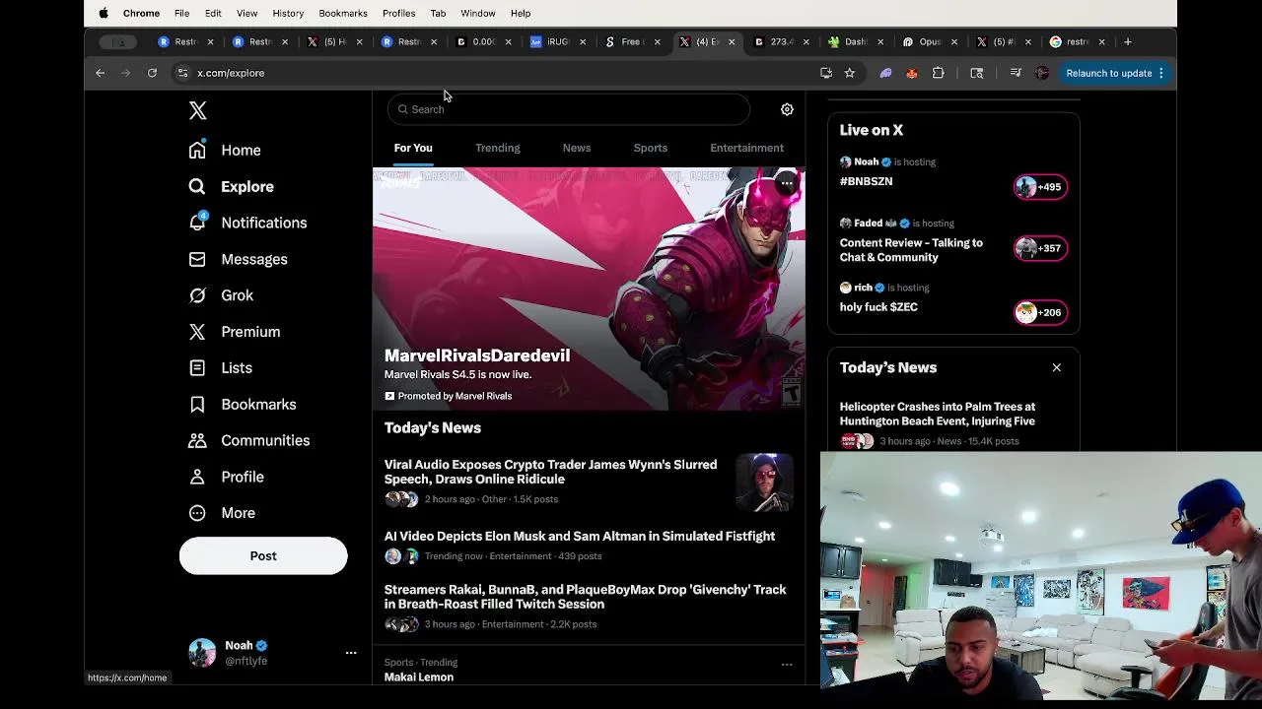This screenshot has width=1262, height=709.
Task: Switch to the Trending tab
Action: [x=498, y=148]
